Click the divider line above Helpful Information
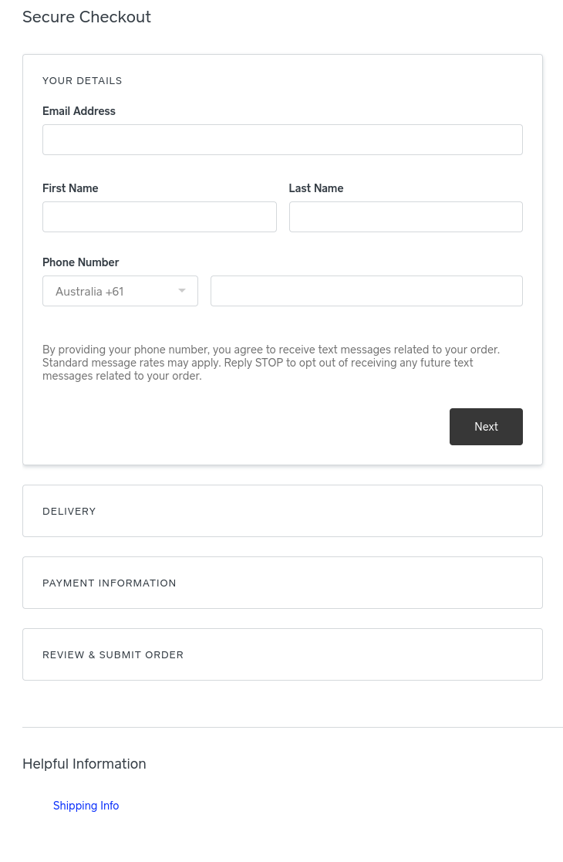The image size is (563, 862). point(292,727)
